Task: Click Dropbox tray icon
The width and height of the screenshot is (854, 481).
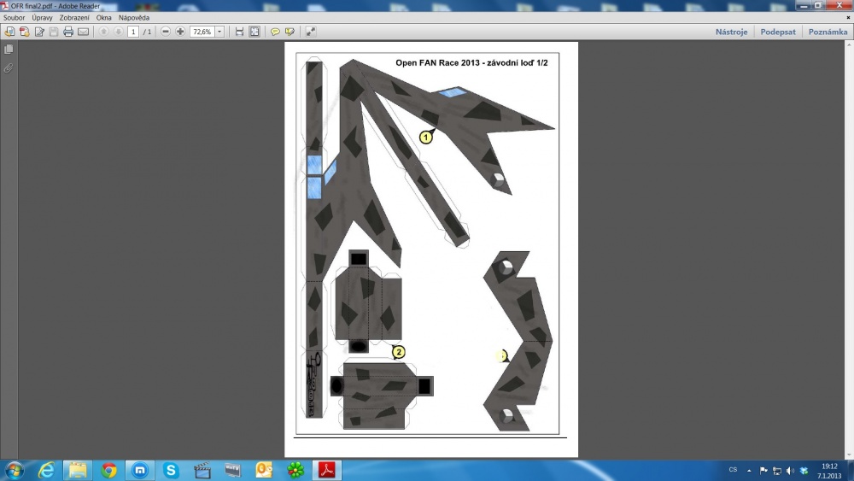Action: [804, 471]
